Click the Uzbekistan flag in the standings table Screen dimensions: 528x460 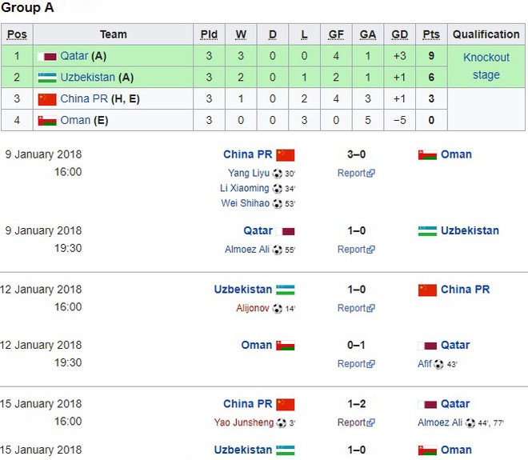tap(47, 78)
